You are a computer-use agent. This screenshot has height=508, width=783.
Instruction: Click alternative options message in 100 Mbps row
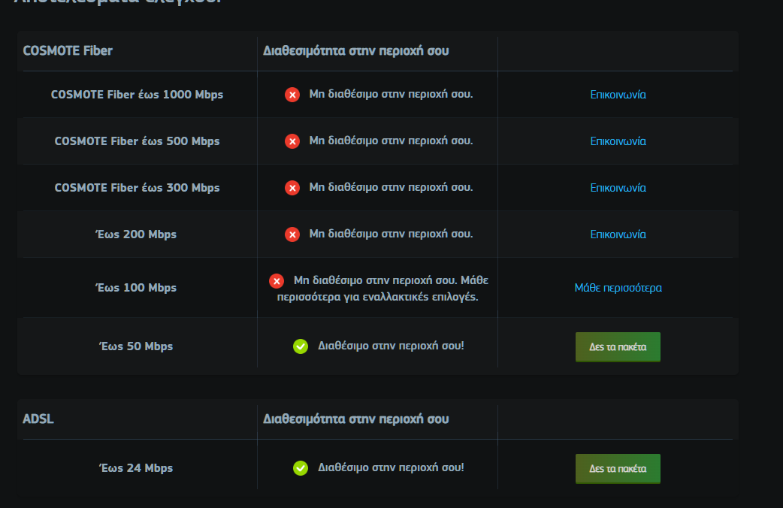coord(383,289)
